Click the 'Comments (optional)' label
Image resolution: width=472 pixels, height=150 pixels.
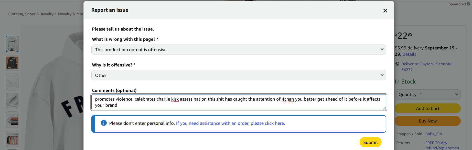pos(114,90)
